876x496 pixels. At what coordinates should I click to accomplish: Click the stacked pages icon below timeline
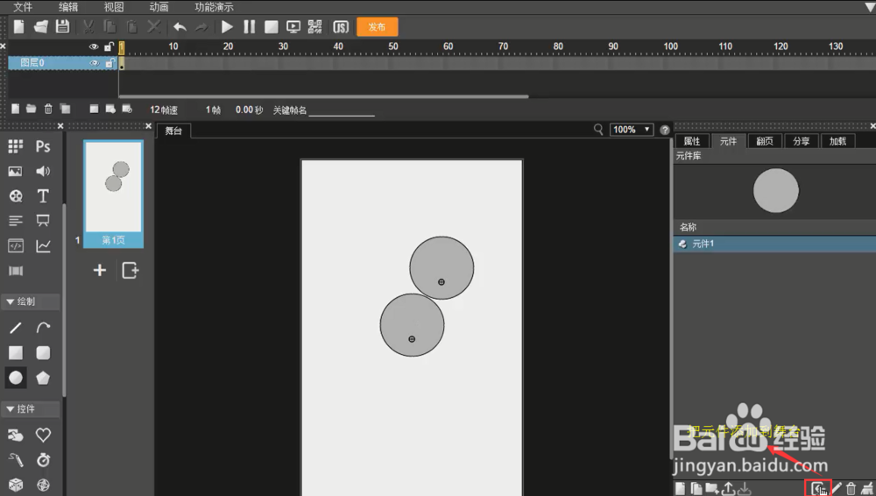pyautogui.click(x=66, y=109)
